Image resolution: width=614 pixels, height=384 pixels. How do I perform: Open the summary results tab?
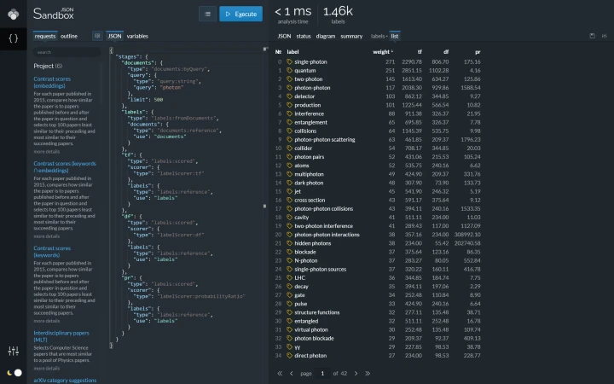click(351, 36)
